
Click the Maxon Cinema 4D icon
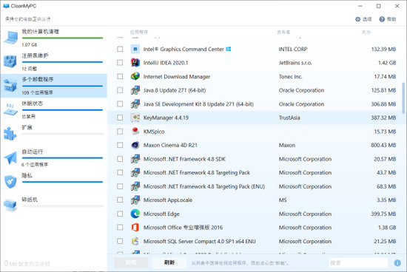pyautogui.click(x=135, y=145)
